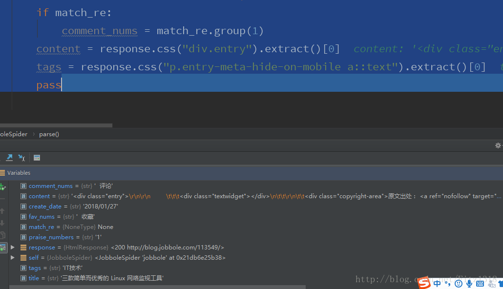503x289 pixels.
Task: Select the fav_nums variable row
Action: pos(256,217)
